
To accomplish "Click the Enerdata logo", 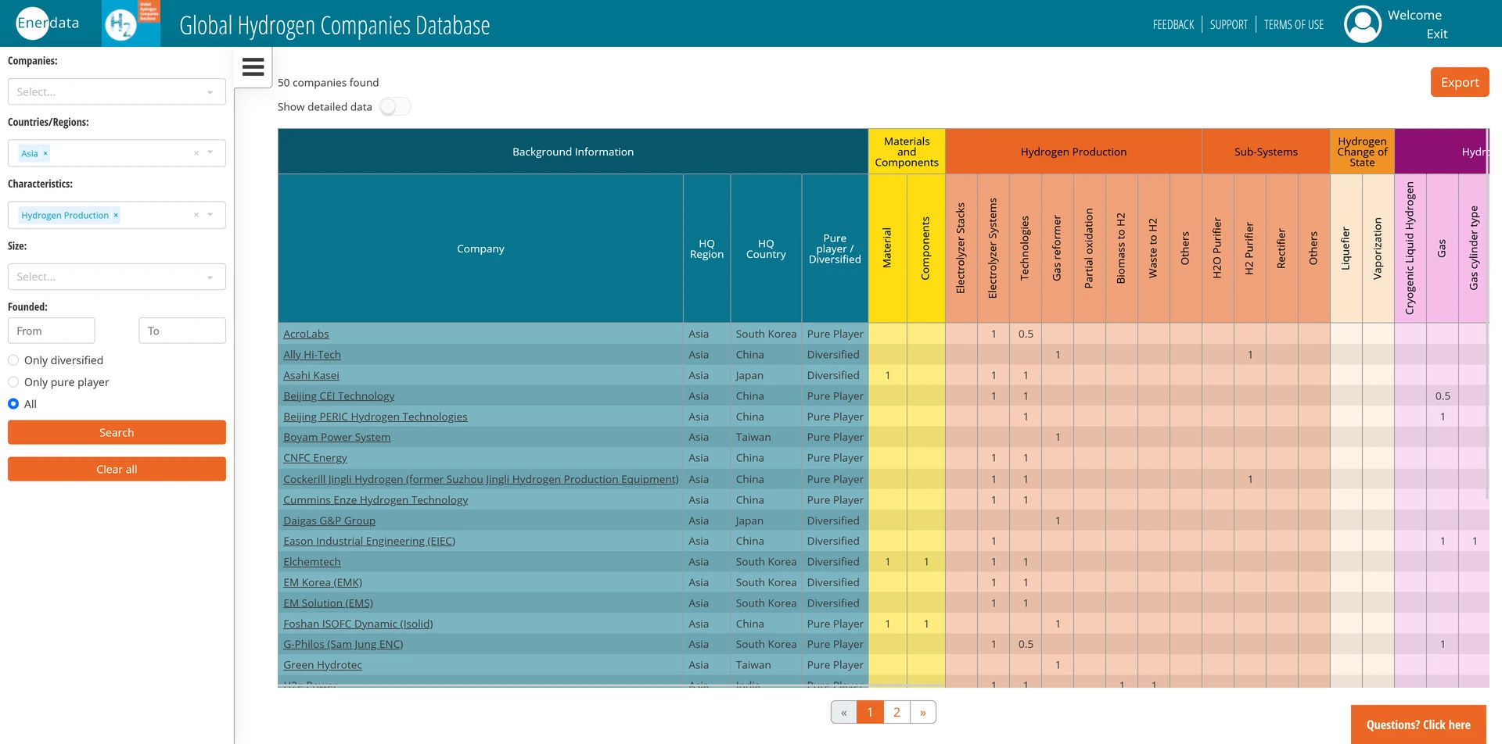I will tap(48, 23).
